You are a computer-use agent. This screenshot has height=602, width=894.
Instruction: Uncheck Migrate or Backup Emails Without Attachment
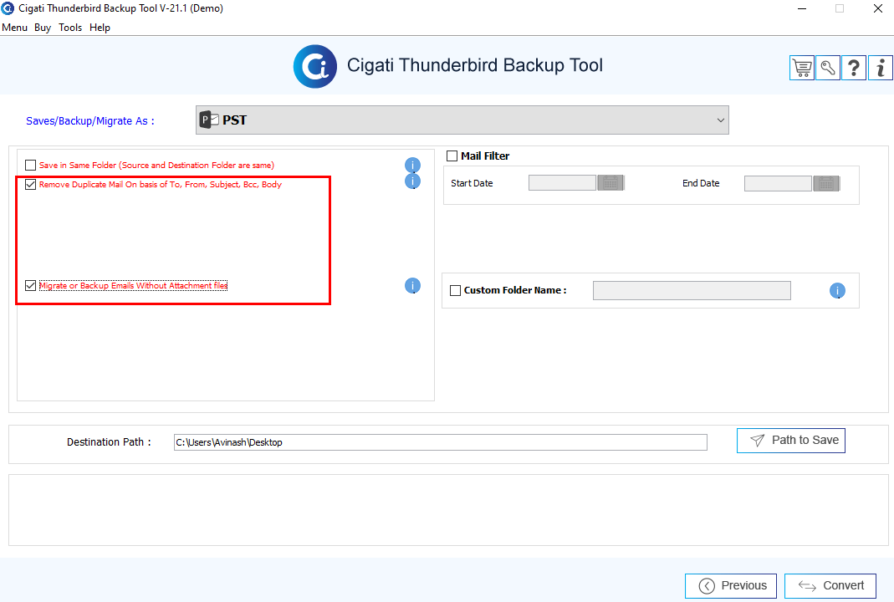(x=31, y=286)
